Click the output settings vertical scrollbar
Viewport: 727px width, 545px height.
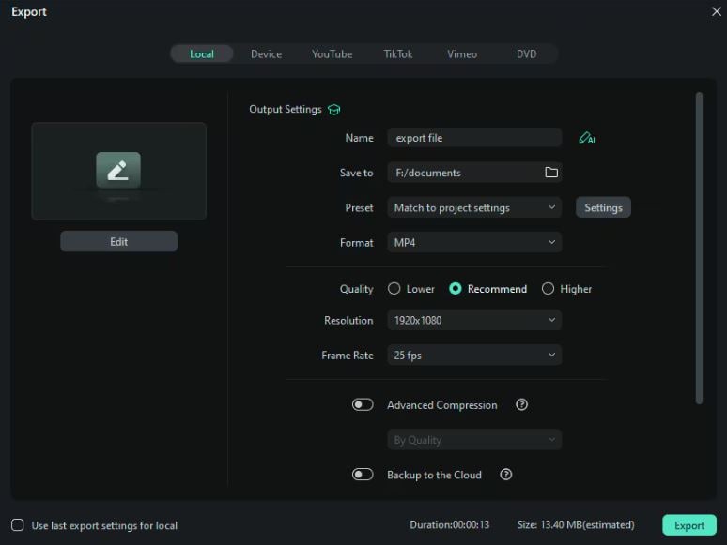[x=699, y=249]
